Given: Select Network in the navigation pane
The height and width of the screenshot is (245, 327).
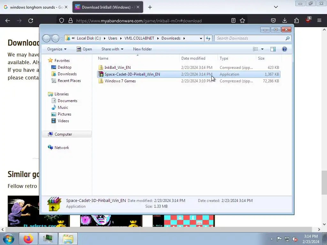Looking at the screenshot, I should coord(62,148).
